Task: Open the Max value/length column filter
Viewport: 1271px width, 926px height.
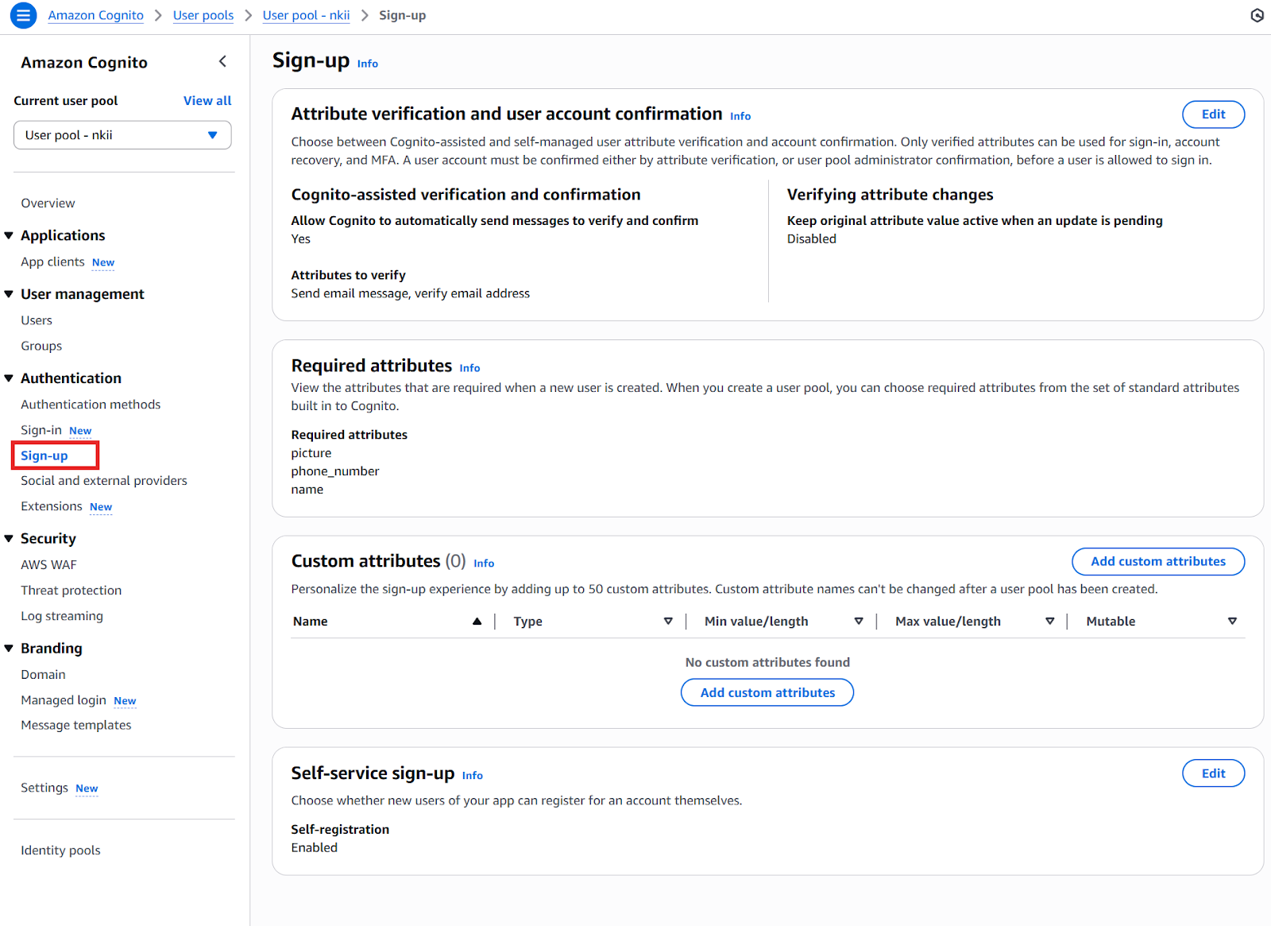Action: [x=1050, y=621]
